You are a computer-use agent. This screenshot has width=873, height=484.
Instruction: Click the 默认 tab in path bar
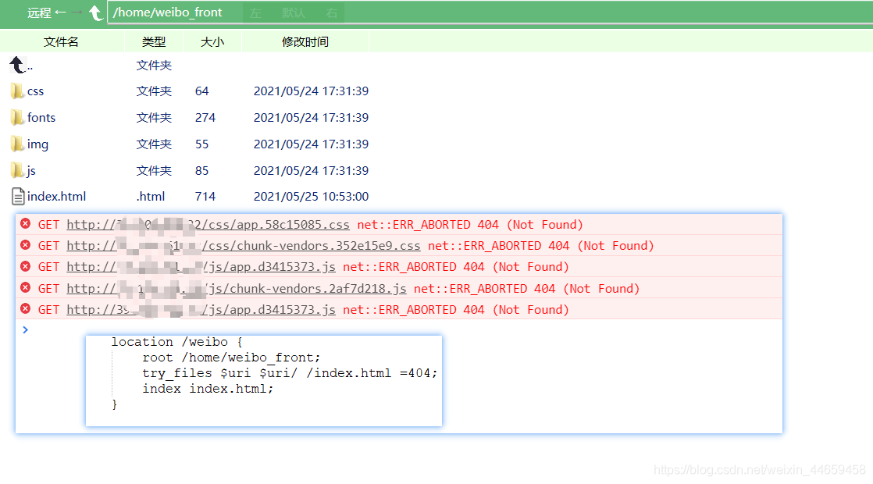click(x=294, y=12)
